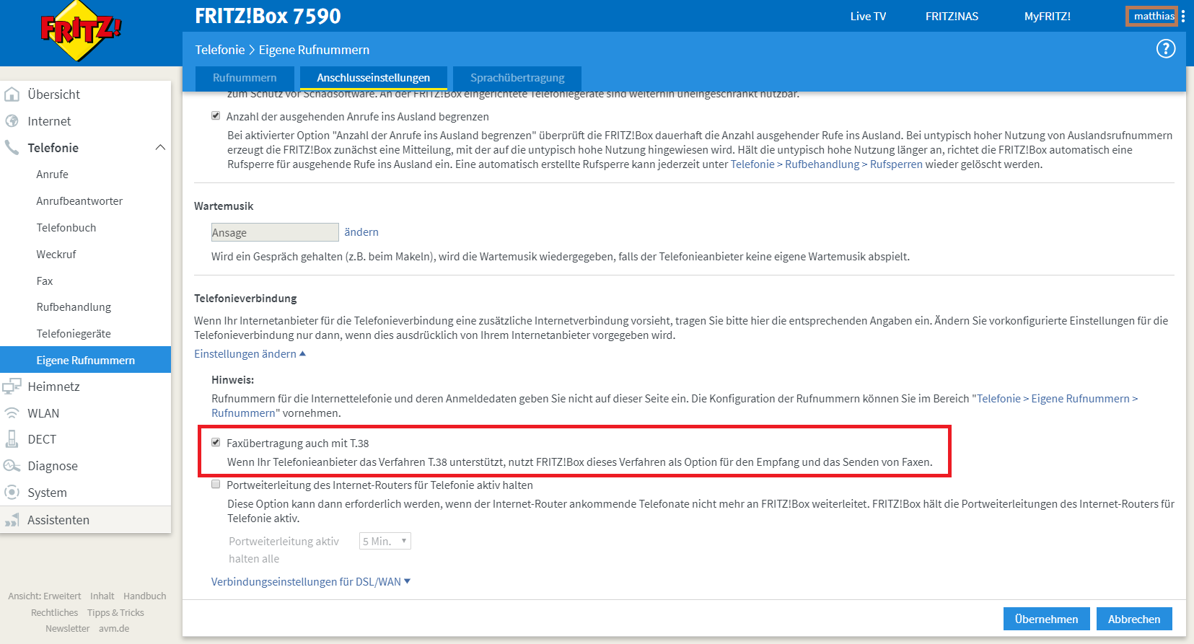
Task: Collapse the Telefonie menu chevron
Action: pyautogui.click(x=160, y=148)
